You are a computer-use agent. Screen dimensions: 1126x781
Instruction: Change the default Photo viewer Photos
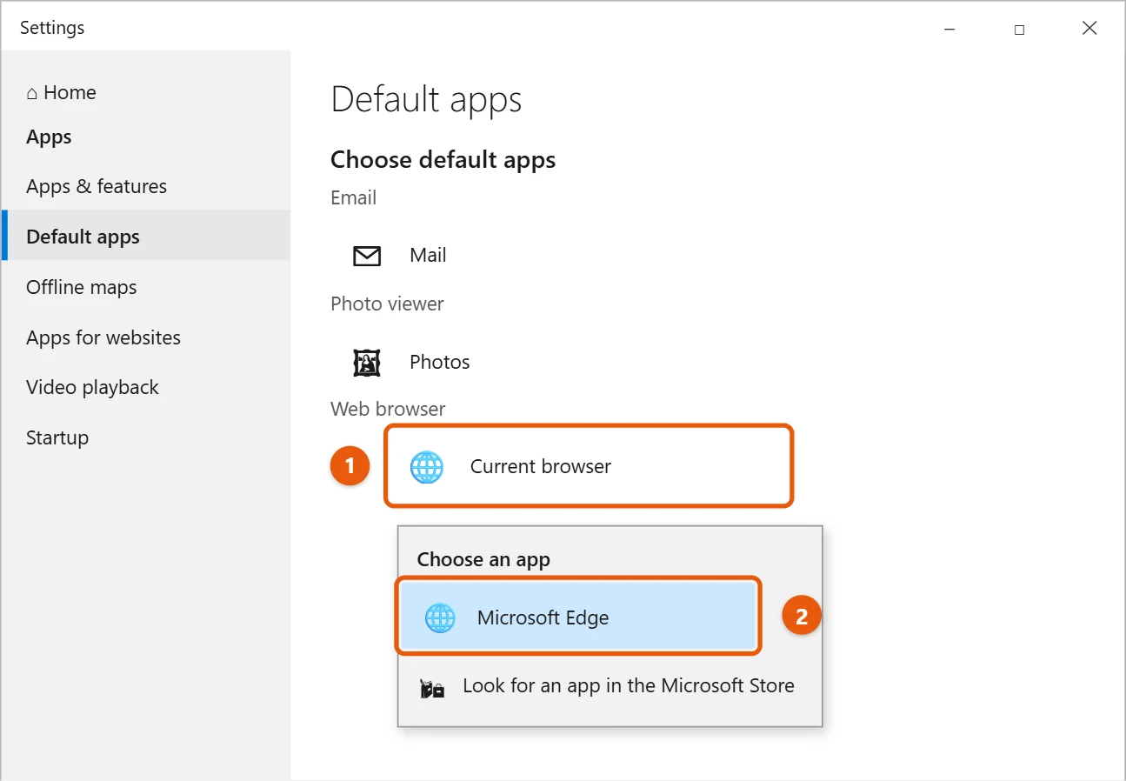[x=411, y=362]
